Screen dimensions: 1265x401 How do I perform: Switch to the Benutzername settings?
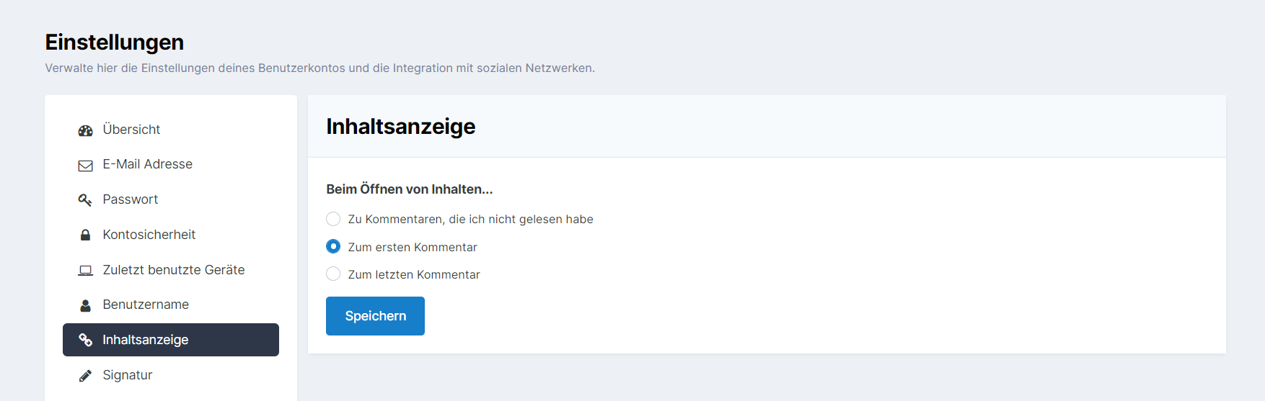(x=146, y=305)
